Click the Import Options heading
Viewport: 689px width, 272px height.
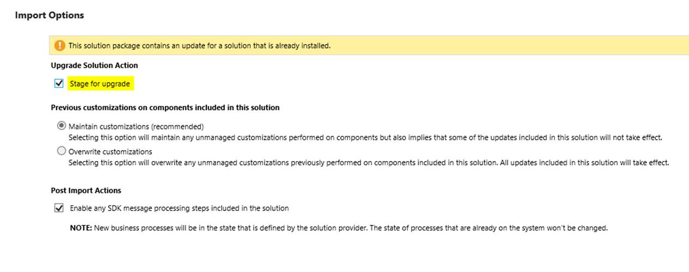coord(50,15)
